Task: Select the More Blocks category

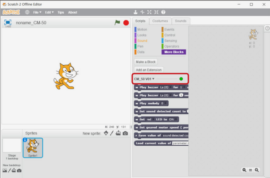Action: 174,52
